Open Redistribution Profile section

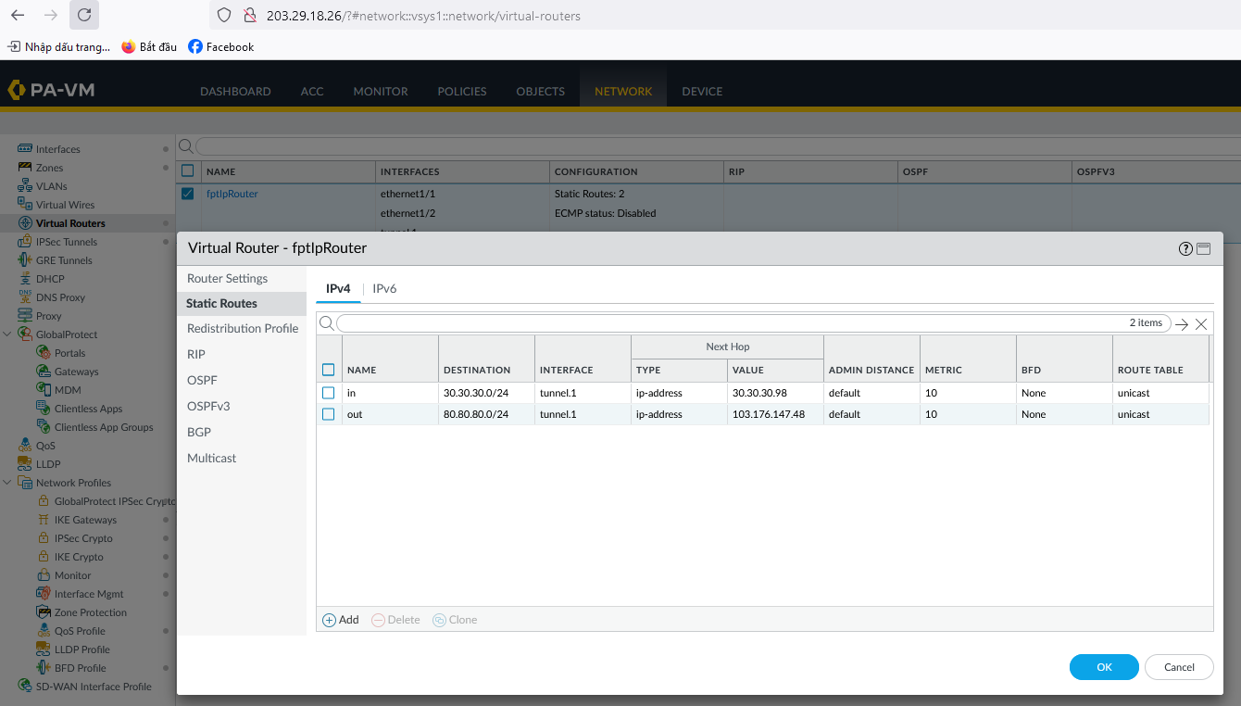tap(243, 328)
